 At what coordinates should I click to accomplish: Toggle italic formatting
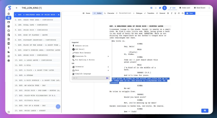(x=172, y=13)
